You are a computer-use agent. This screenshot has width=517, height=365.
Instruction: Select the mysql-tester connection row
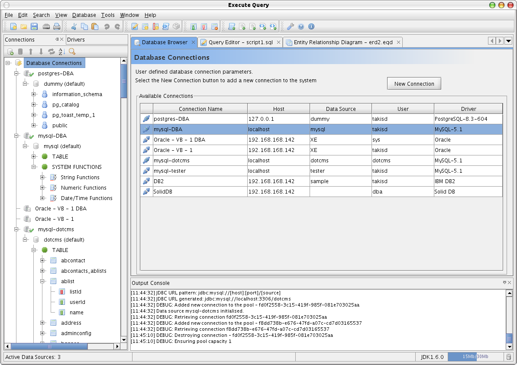321,171
